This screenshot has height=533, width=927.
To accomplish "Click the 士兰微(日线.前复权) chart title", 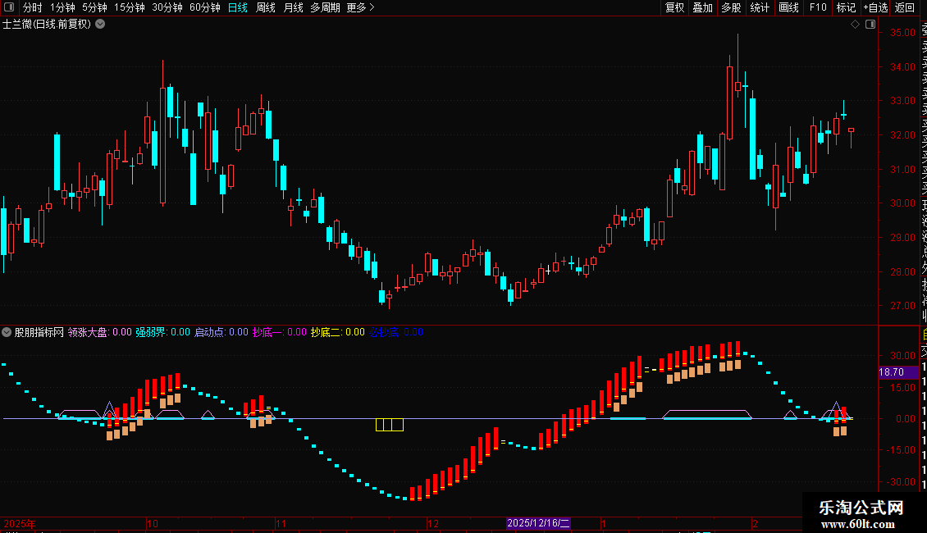I will (47, 24).
